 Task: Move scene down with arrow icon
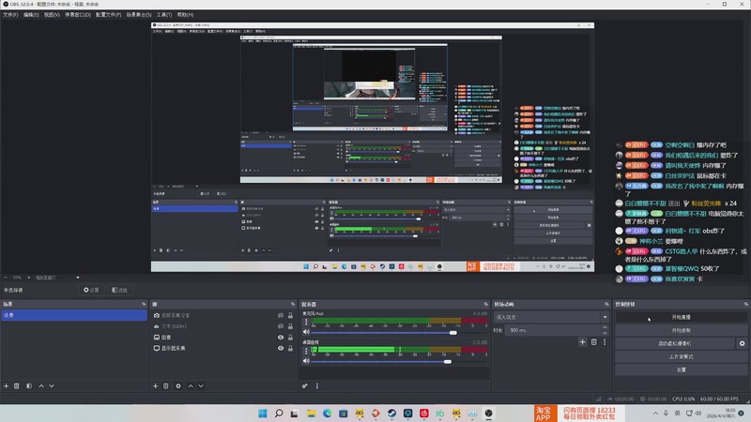(x=52, y=386)
